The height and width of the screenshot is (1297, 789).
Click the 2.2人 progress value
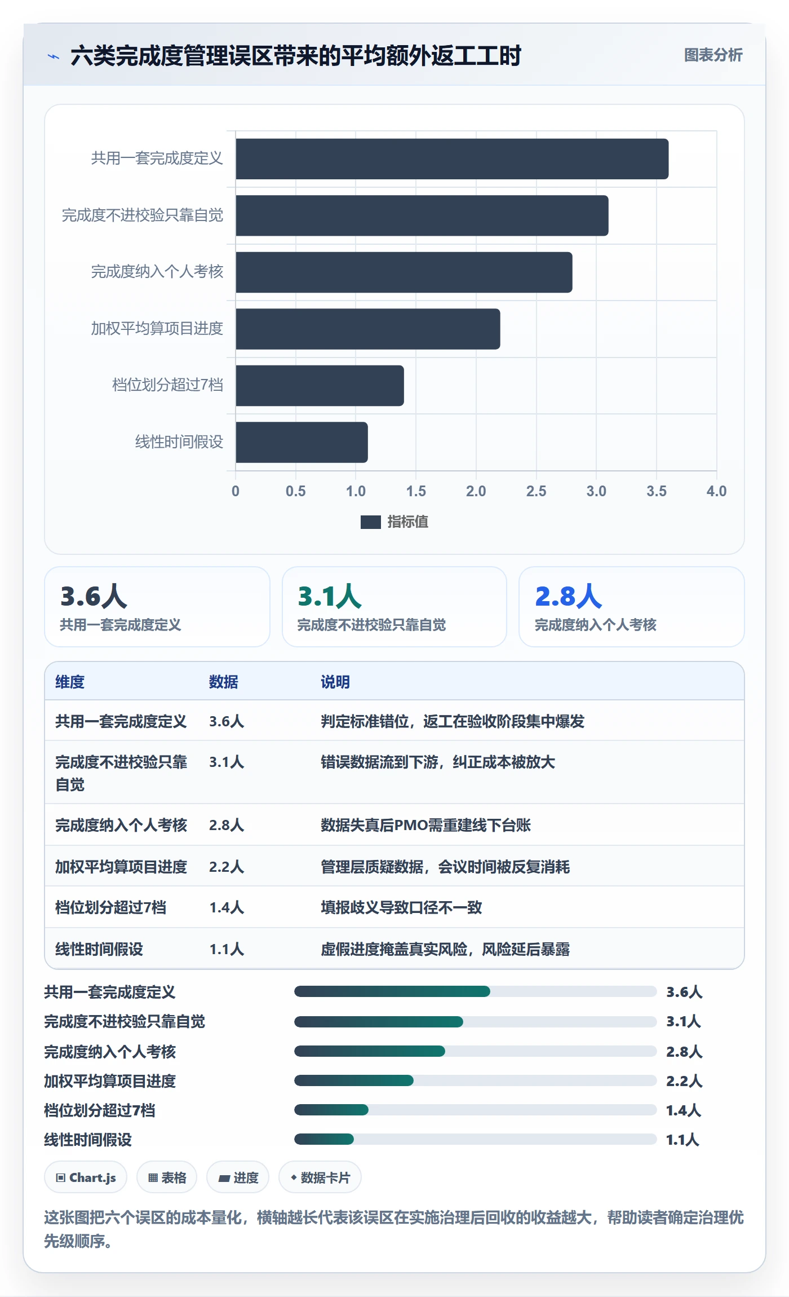point(684,1081)
